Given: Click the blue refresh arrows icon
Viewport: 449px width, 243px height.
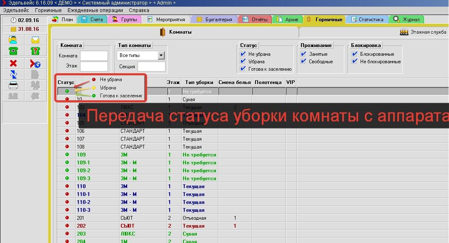Looking at the screenshot, I should [x=13, y=74].
